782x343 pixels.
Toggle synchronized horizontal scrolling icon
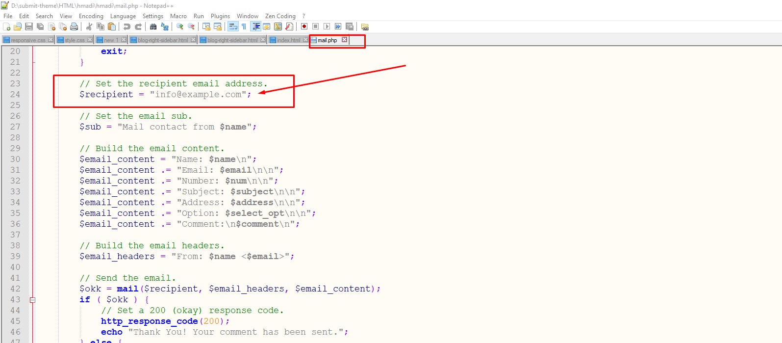tap(217, 26)
